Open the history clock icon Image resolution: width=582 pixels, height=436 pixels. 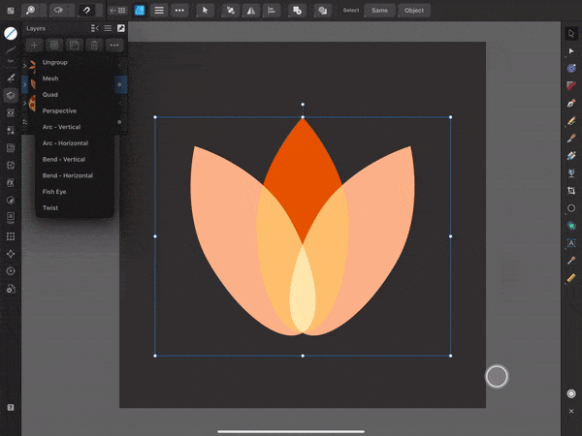11,271
